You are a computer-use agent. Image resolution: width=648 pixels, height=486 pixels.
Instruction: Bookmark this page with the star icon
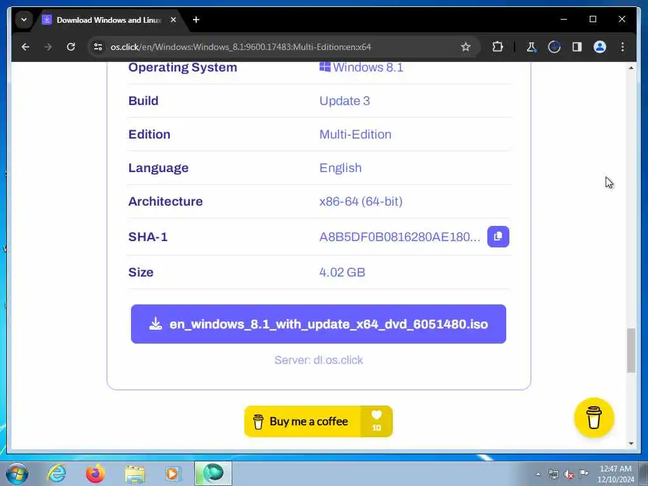click(x=466, y=47)
